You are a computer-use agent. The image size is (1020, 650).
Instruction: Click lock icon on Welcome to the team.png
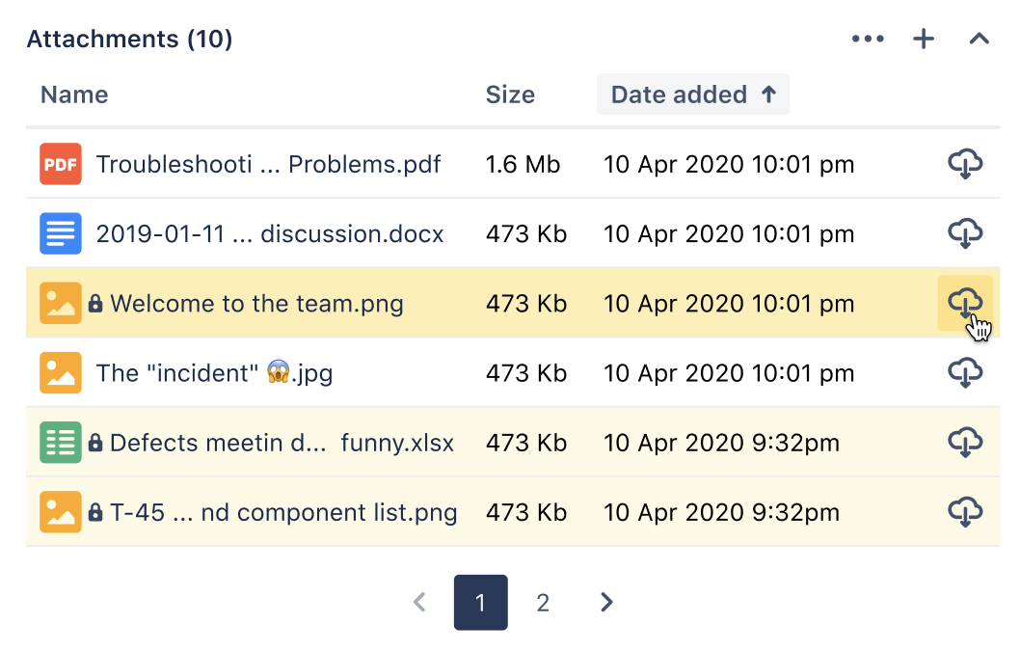click(95, 303)
